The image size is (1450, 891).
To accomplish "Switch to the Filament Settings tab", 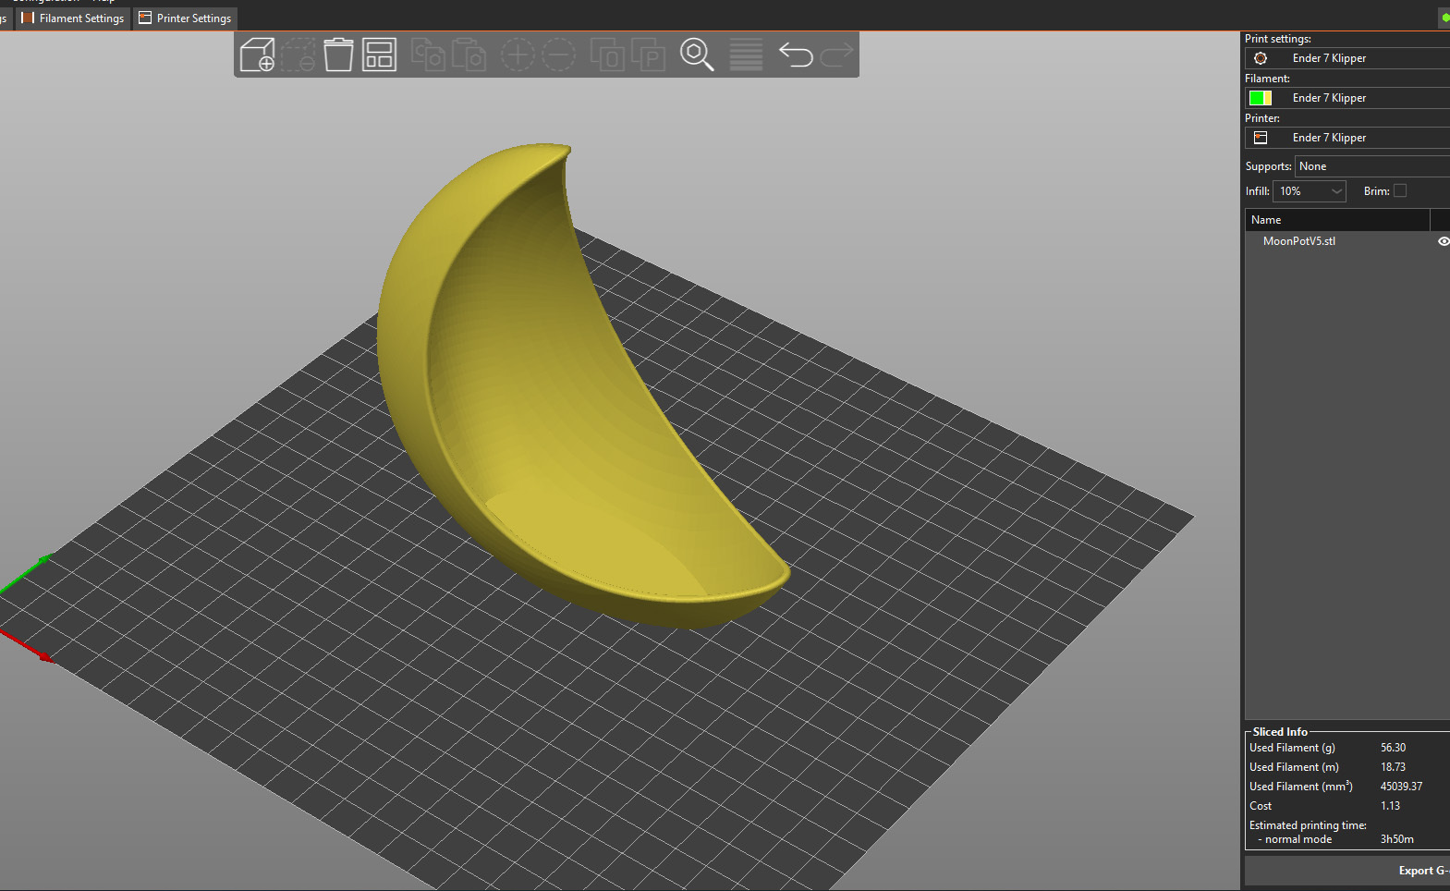I will point(72,18).
